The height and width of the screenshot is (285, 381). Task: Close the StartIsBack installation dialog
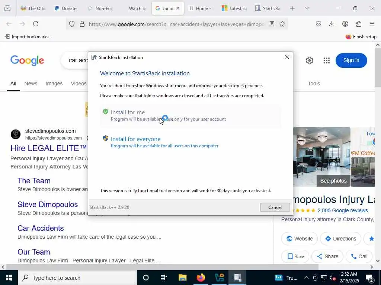pyautogui.click(x=287, y=57)
